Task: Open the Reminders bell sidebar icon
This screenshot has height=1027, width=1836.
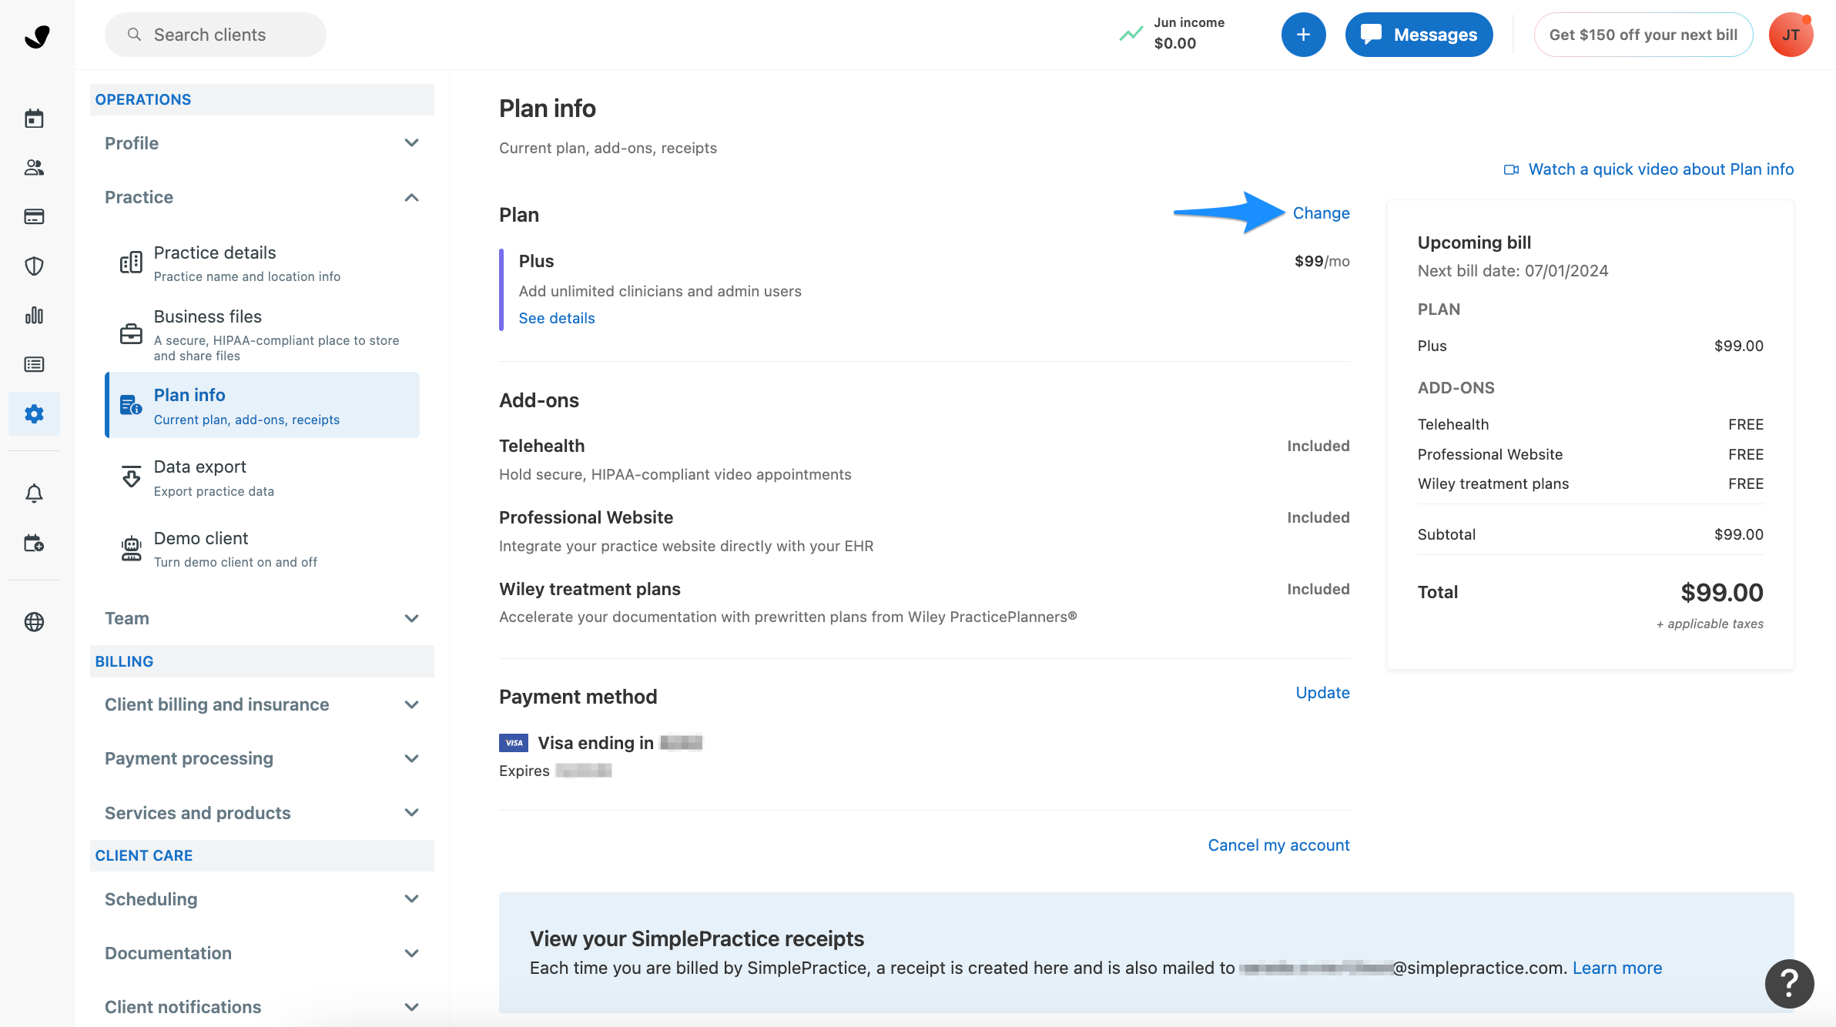Action: click(x=34, y=493)
